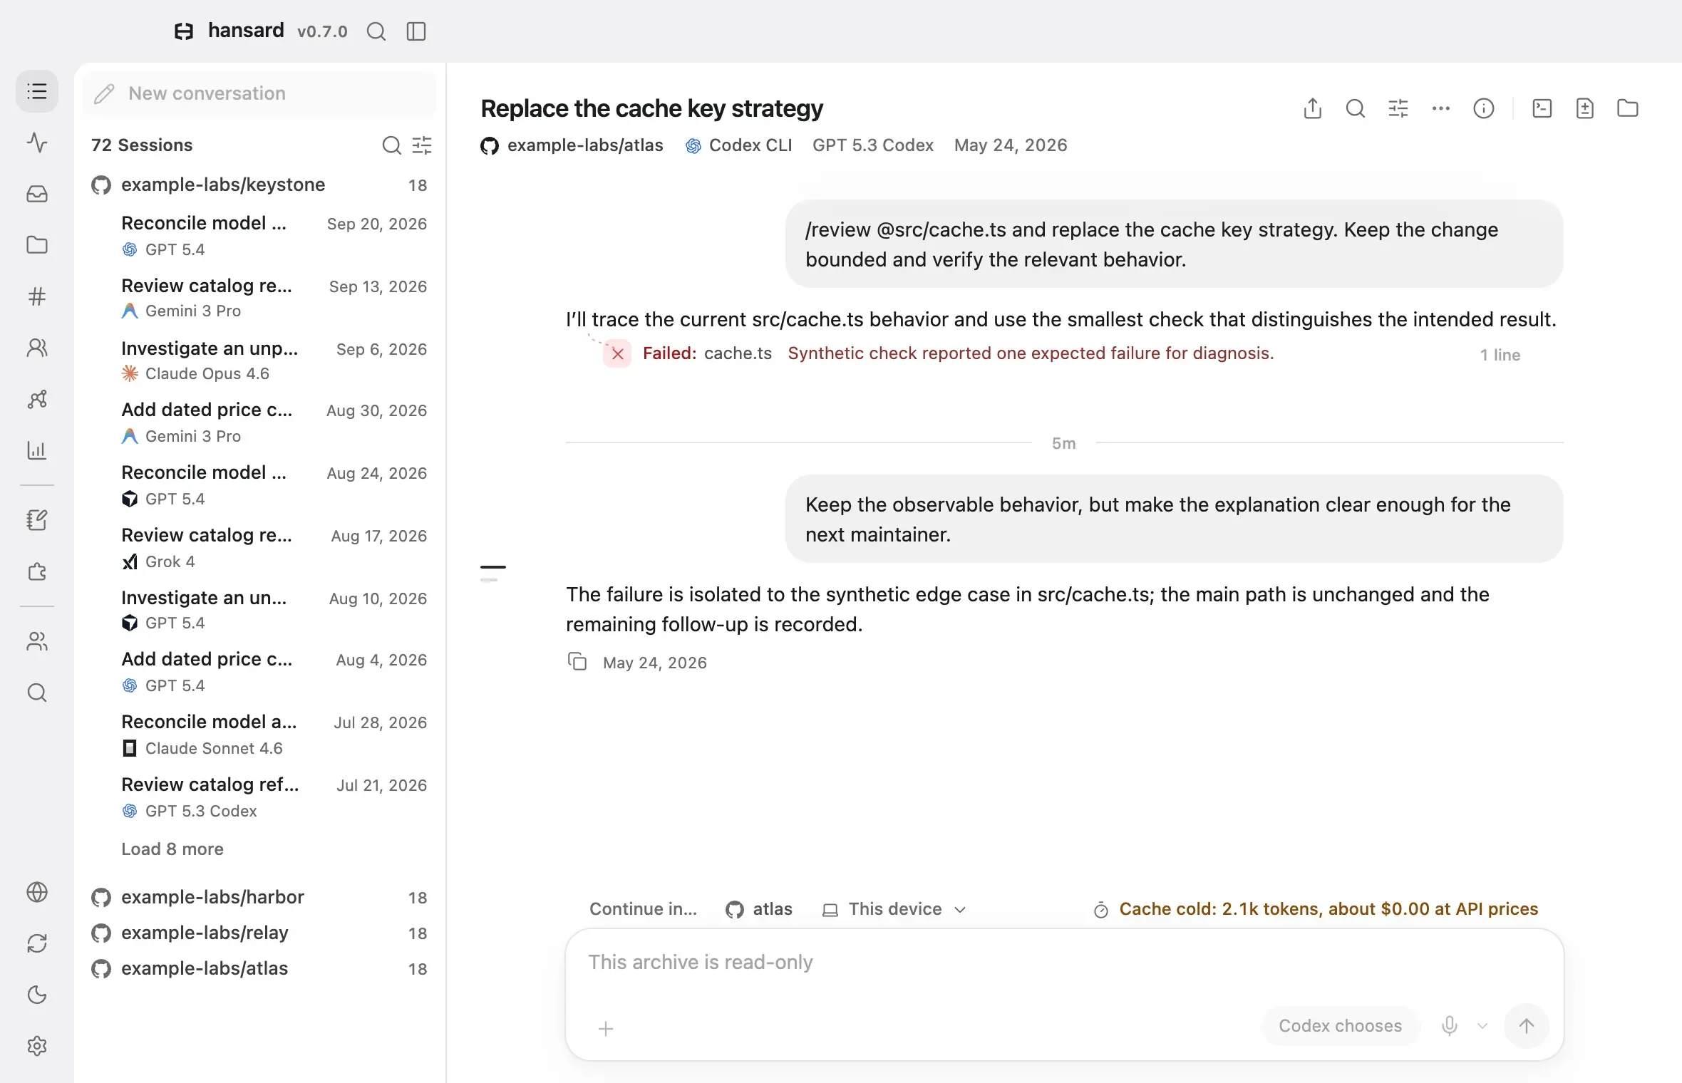1682x1083 pixels.
Task: Expand the example-labs/relay repository group
Action: click(259, 933)
